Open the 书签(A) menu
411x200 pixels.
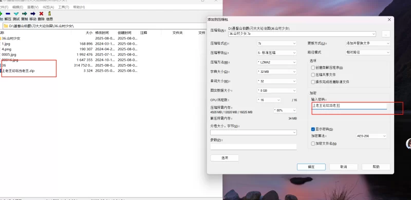click(x=48, y=7)
